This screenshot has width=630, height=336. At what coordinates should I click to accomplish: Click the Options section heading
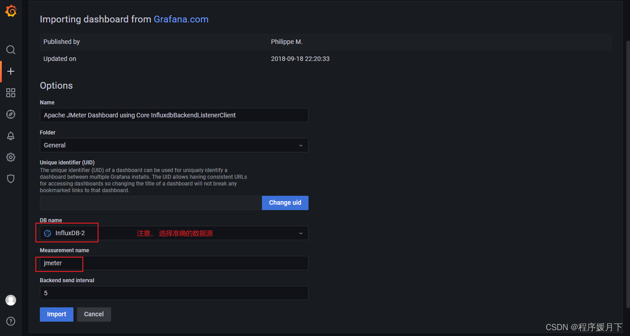click(56, 86)
